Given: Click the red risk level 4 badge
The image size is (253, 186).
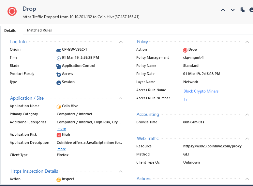Looking at the screenshot, I should [x=59, y=135].
